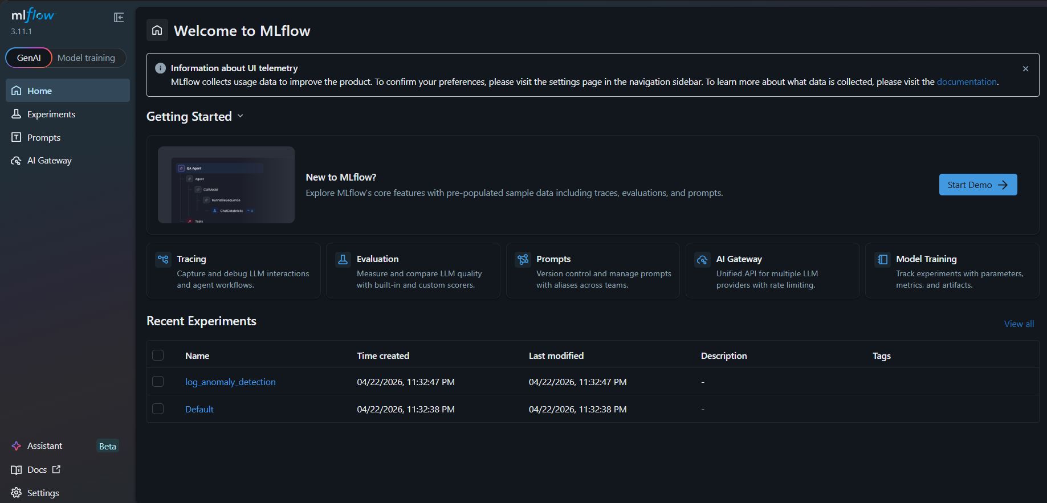Collapse the Getting Started section
The width and height of the screenshot is (1047, 503).
point(241,116)
